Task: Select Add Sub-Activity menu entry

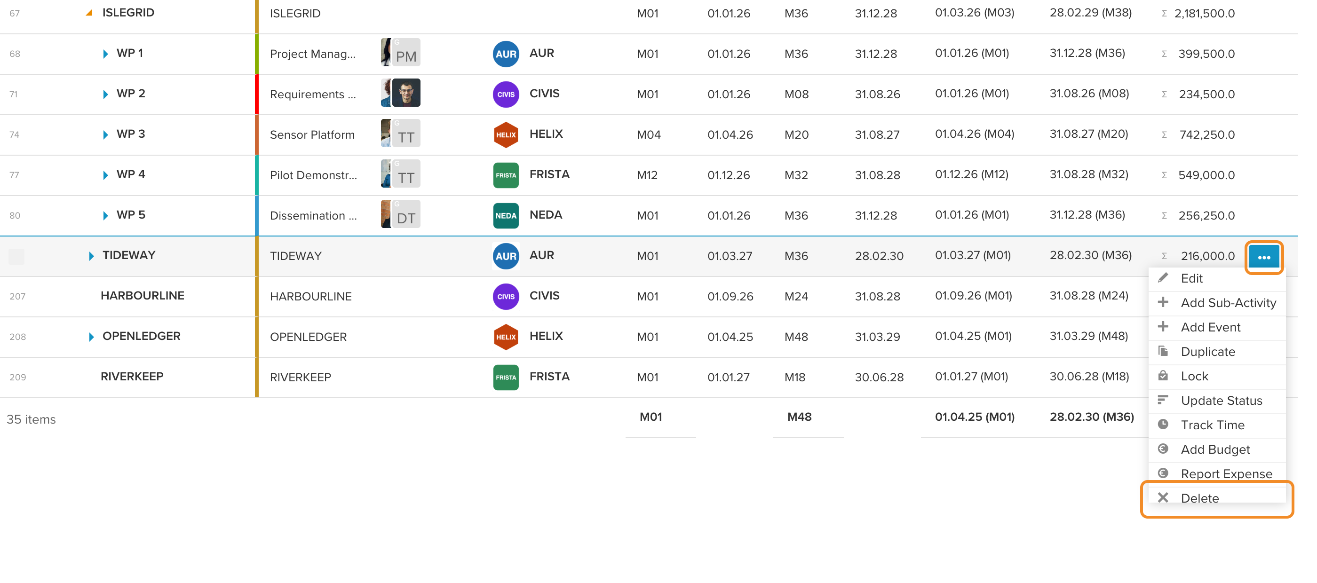Action: (1216, 303)
